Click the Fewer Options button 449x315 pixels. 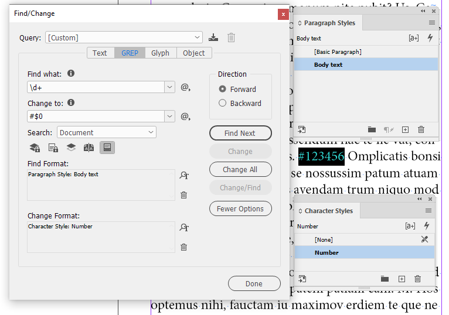coord(240,209)
